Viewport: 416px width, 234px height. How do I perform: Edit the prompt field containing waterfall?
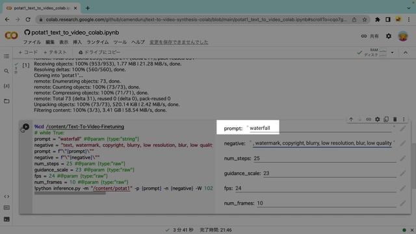[320, 128]
